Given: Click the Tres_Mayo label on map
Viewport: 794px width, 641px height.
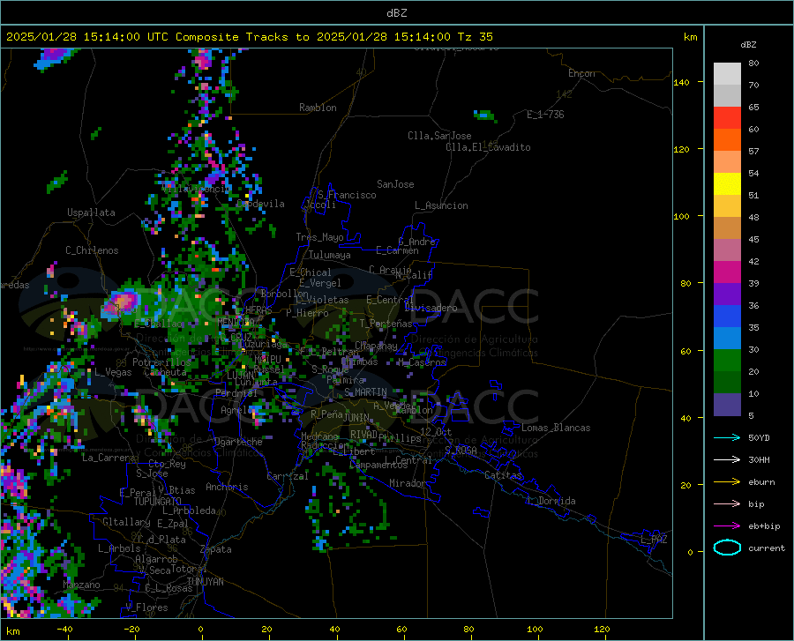Looking at the screenshot, I should (319, 237).
